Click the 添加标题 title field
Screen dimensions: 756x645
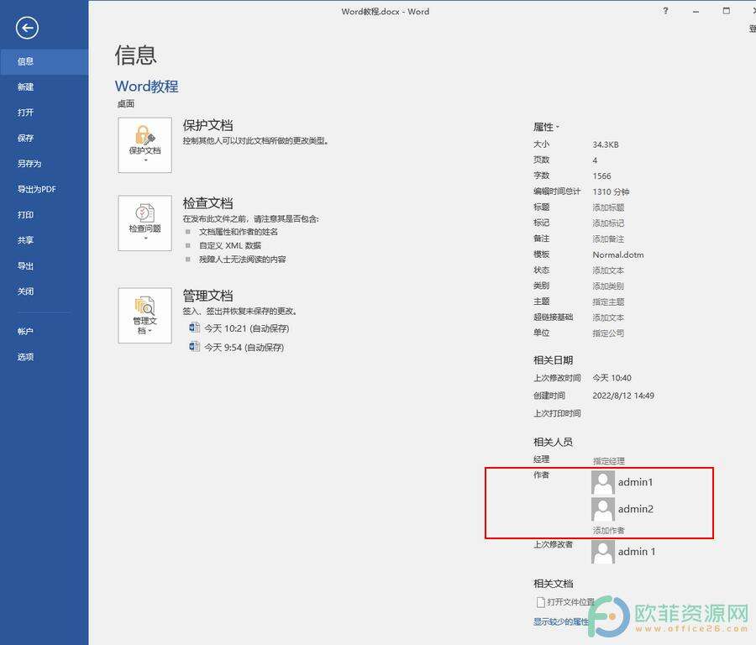pos(608,207)
